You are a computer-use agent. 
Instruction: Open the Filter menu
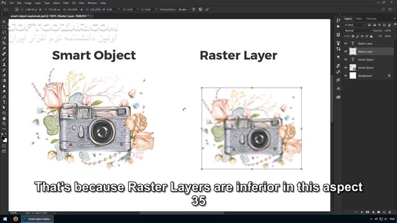(x=66, y=3)
